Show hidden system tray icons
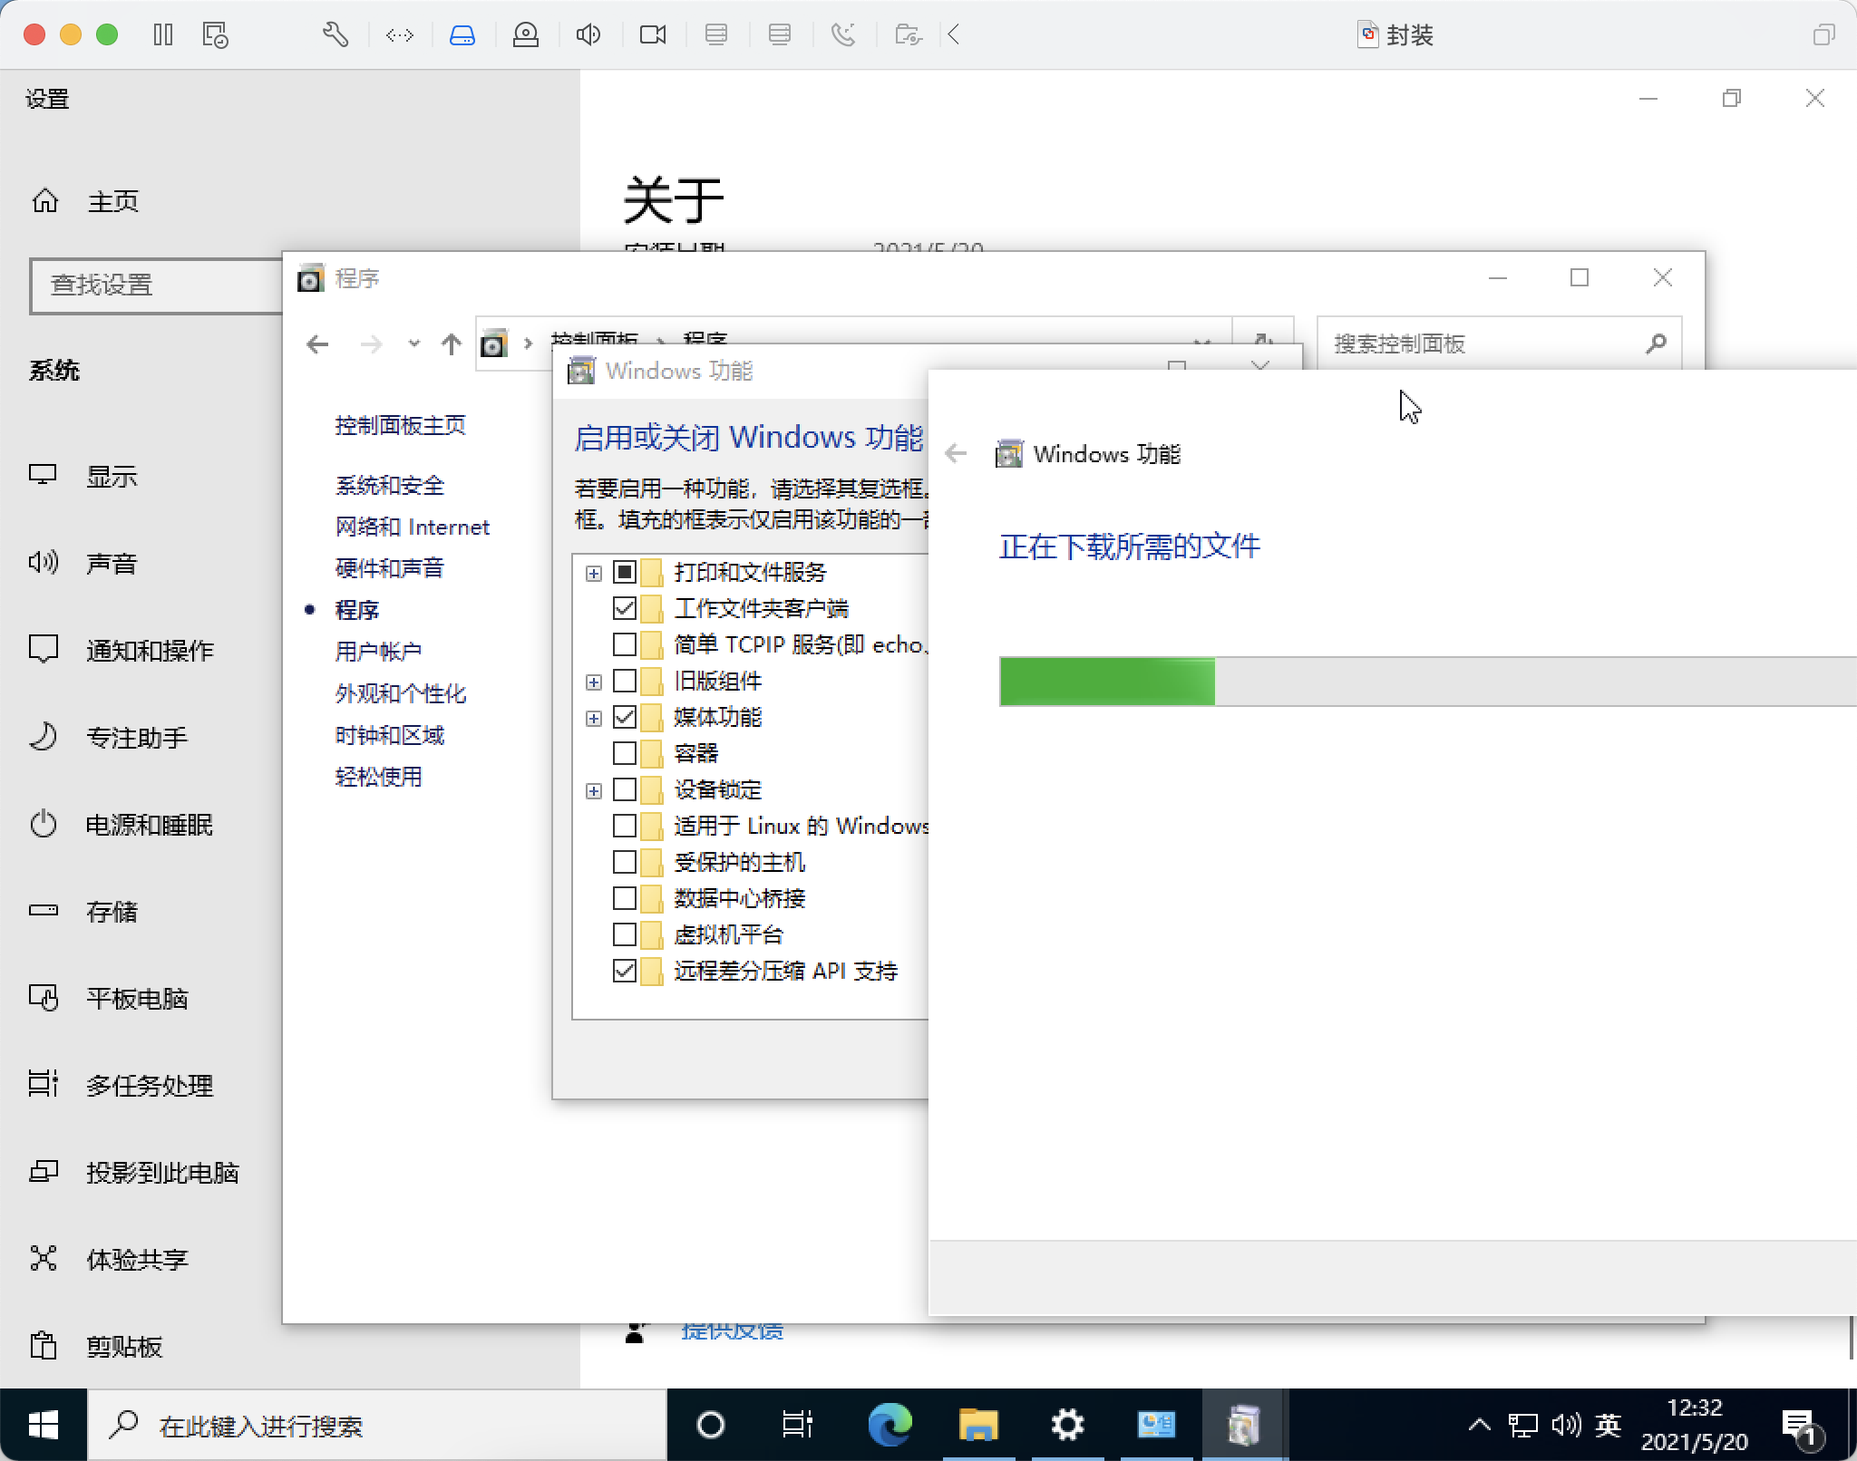Screen dimensions: 1857x1461 (1479, 1425)
